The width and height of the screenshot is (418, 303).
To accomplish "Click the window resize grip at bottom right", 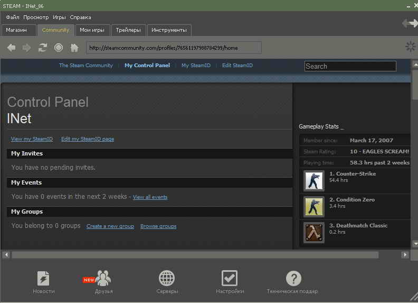I will click(414, 297).
